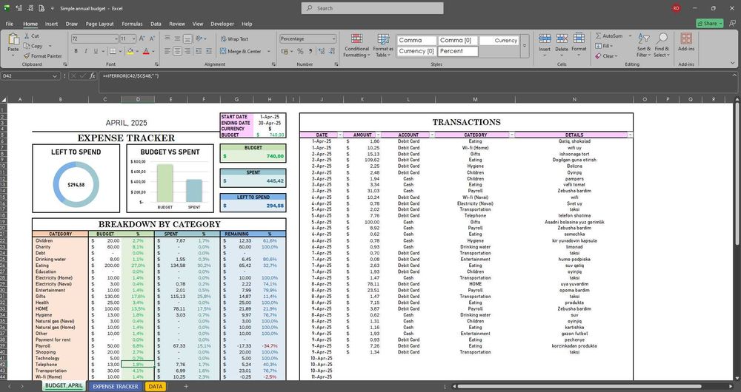The image size is (741, 392).
Task: Toggle Underline formatting
Action: point(96,51)
